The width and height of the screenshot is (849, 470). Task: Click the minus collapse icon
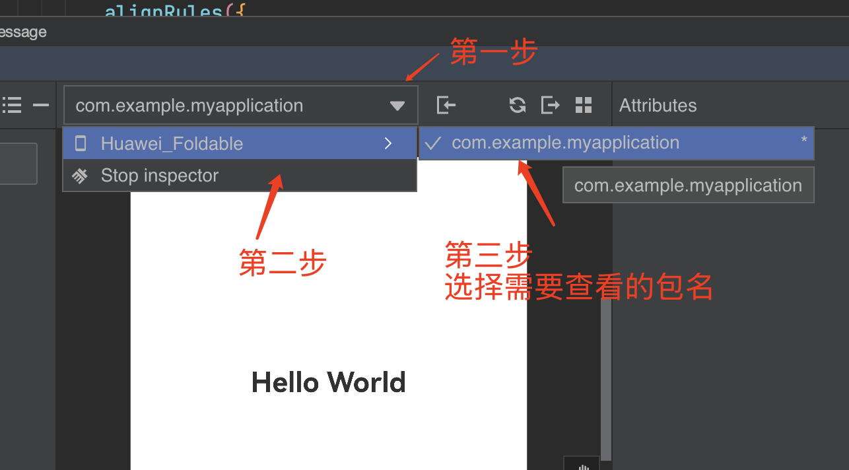click(41, 105)
